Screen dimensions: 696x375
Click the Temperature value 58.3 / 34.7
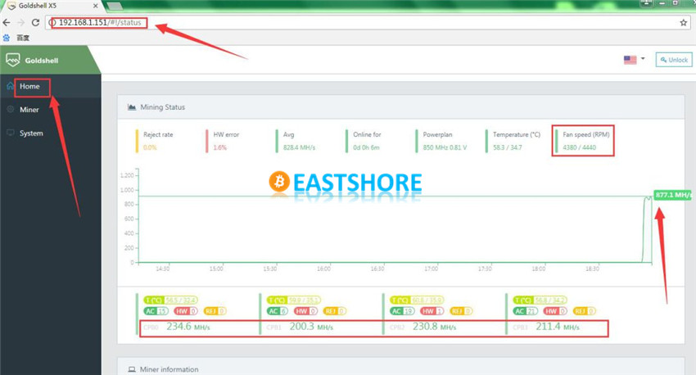(x=508, y=147)
